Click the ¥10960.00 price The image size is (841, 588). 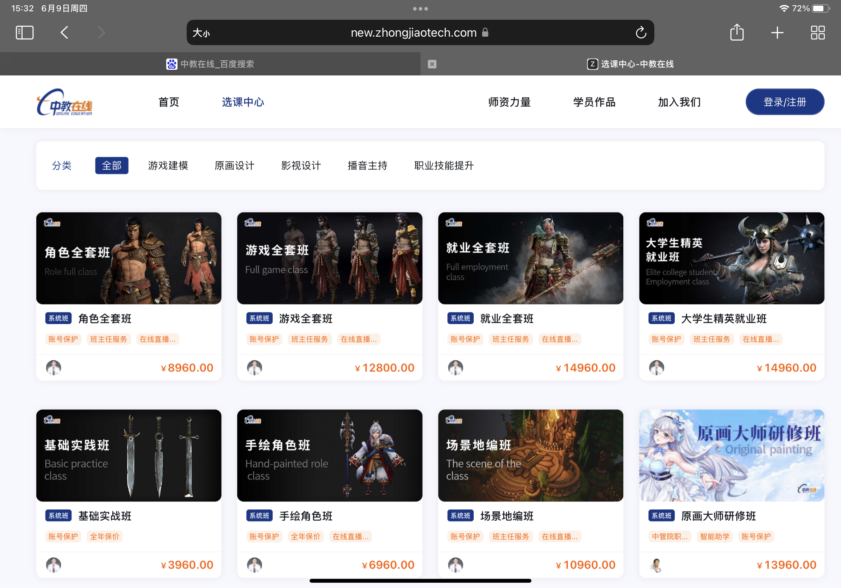[586, 565]
